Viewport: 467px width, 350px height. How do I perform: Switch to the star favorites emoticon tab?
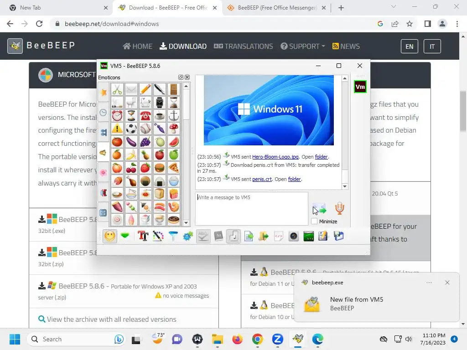click(104, 92)
